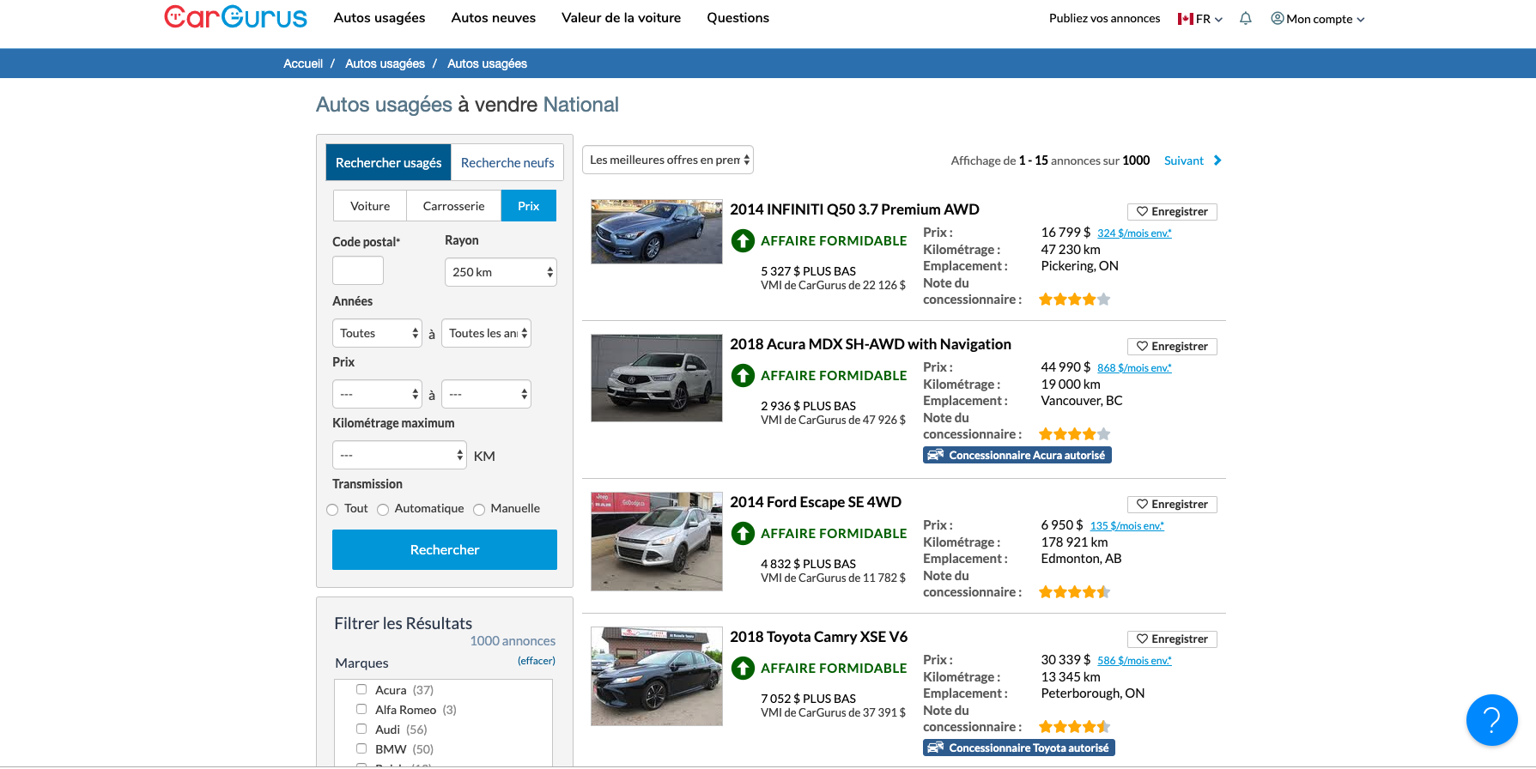
Task: Open the Questions menu item
Action: [x=738, y=17]
